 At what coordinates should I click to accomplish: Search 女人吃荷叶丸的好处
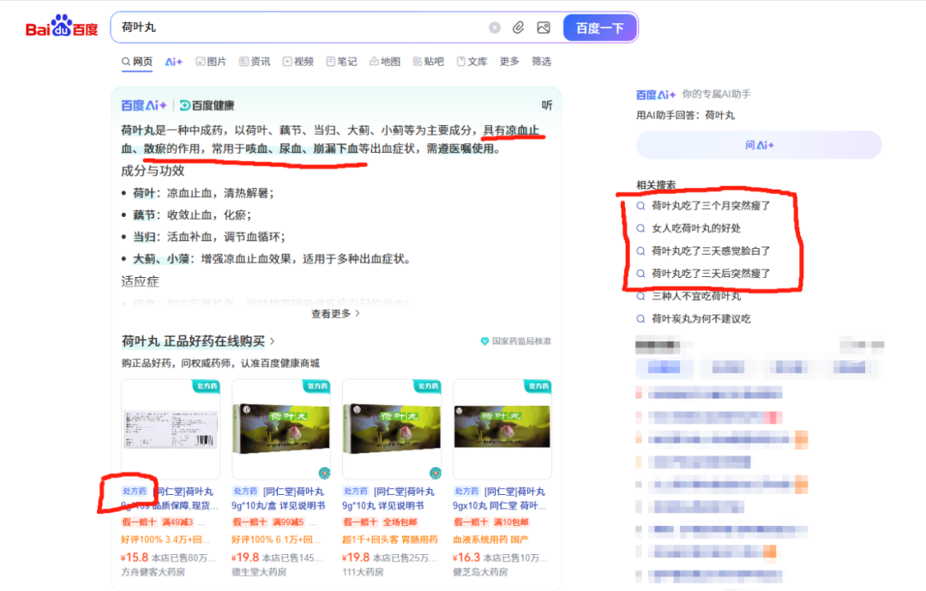[695, 228]
